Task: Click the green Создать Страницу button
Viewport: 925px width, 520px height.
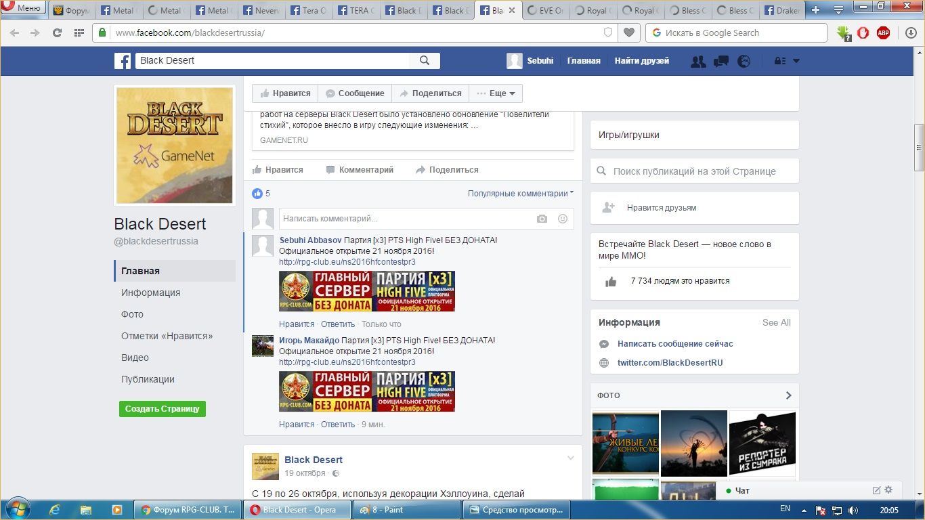Action: click(x=163, y=409)
